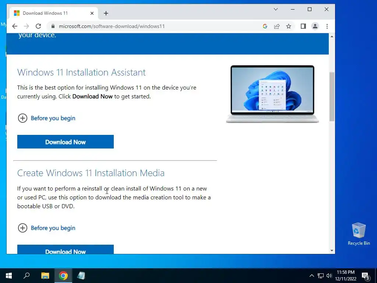
Task: Open the Windows Start menu
Action: [9, 276]
